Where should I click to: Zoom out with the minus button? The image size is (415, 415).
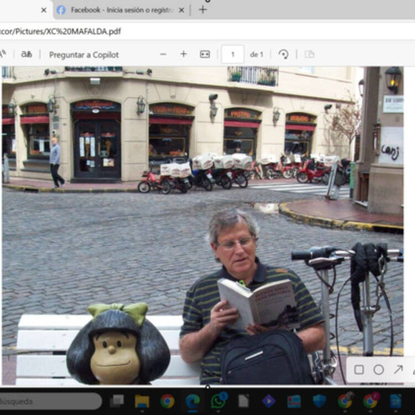pos(163,54)
